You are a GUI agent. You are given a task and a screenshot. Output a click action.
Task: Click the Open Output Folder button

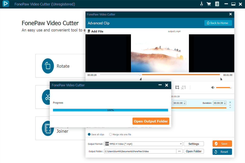(x=151, y=121)
